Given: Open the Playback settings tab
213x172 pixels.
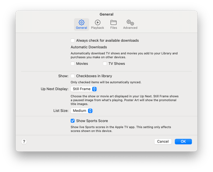Looking at the screenshot, I should click(x=98, y=24).
